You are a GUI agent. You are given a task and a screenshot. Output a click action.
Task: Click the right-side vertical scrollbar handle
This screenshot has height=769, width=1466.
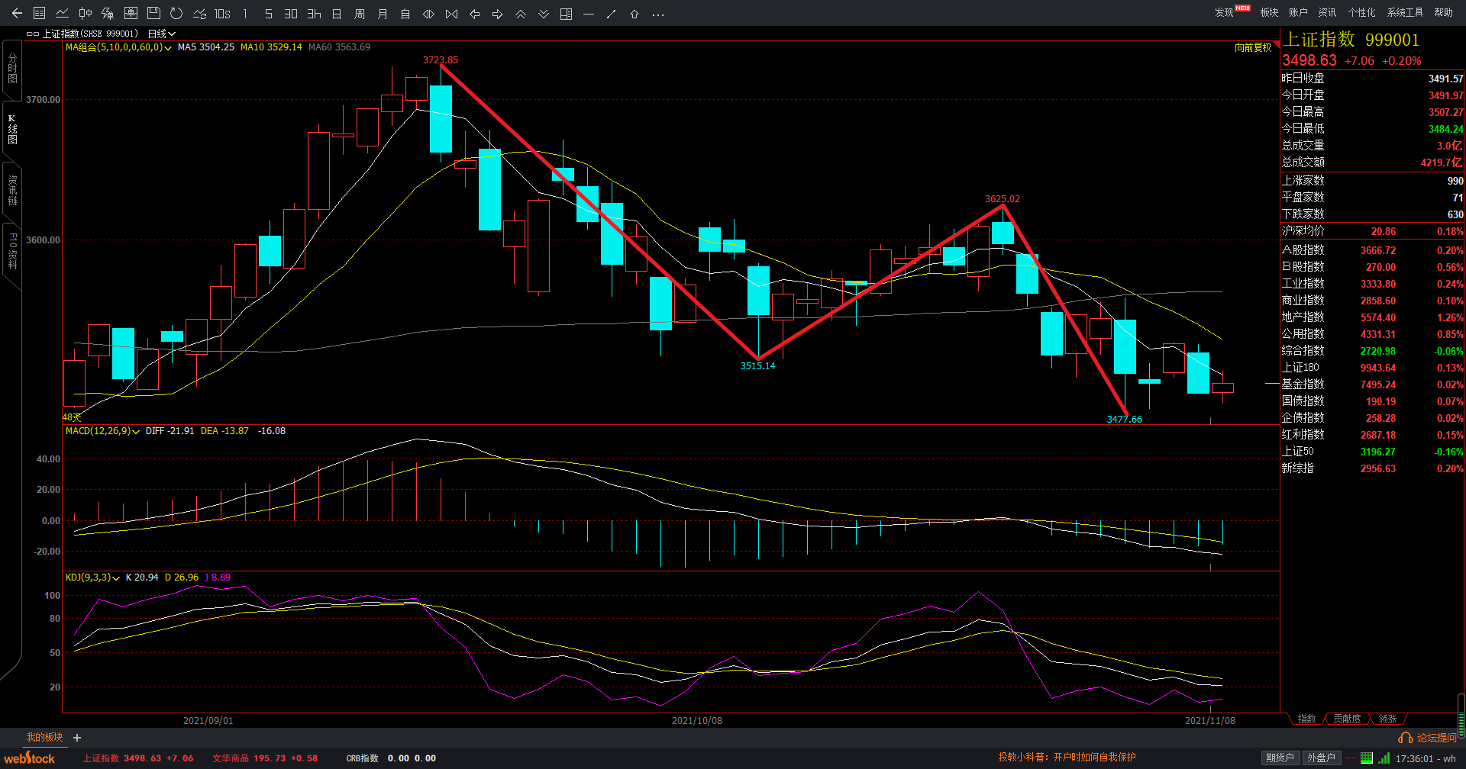pyautogui.click(x=1461, y=716)
